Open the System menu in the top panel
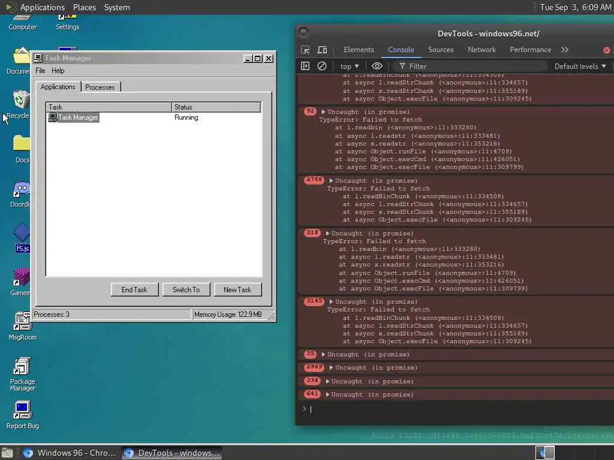Image resolution: width=614 pixels, height=460 pixels. (117, 7)
